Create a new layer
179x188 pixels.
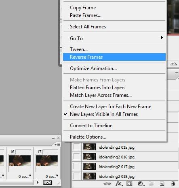tap(162, 184)
